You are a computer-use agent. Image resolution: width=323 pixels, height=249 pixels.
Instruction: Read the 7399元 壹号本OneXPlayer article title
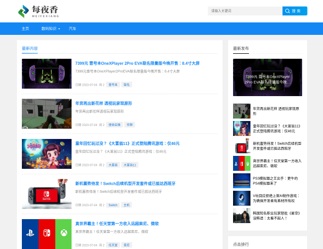[x=137, y=63]
